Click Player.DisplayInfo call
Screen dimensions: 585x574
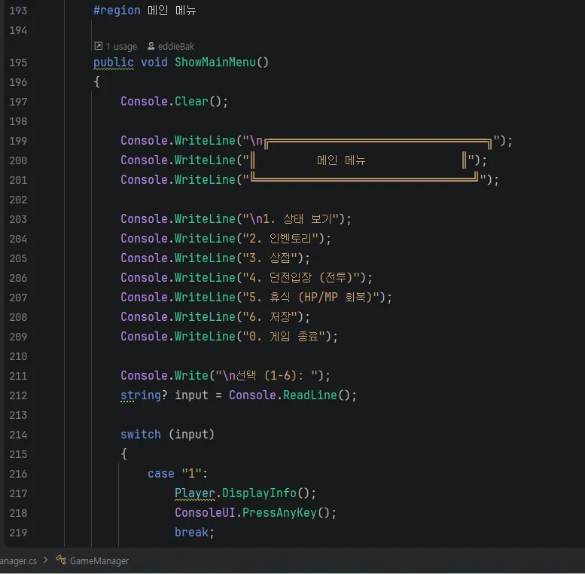(x=245, y=493)
